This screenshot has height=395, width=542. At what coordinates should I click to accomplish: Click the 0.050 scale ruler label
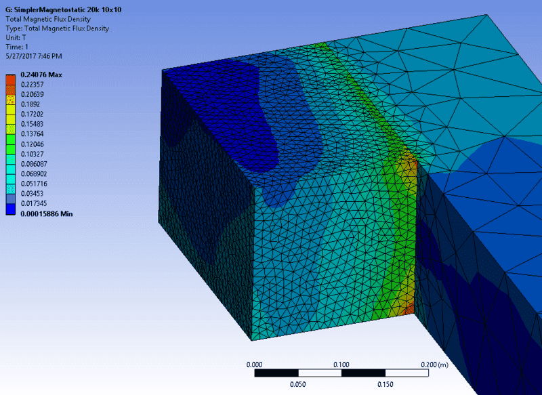click(x=298, y=385)
